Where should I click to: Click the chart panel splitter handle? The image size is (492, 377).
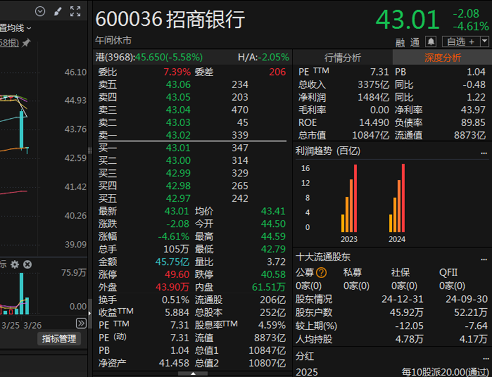pyautogui.click(x=90, y=151)
